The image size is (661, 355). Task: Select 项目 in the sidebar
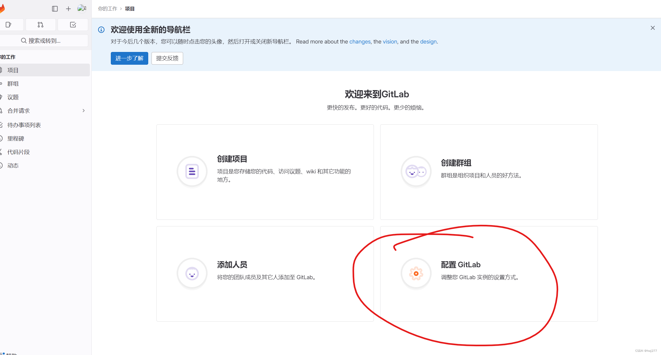point(45,70)
